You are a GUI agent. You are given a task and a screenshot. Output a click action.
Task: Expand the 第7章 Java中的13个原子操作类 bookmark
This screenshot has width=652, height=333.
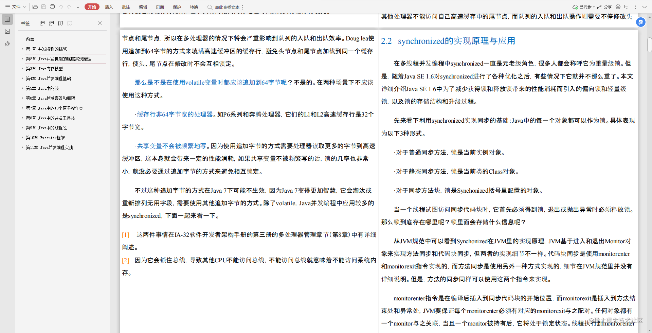22,108
